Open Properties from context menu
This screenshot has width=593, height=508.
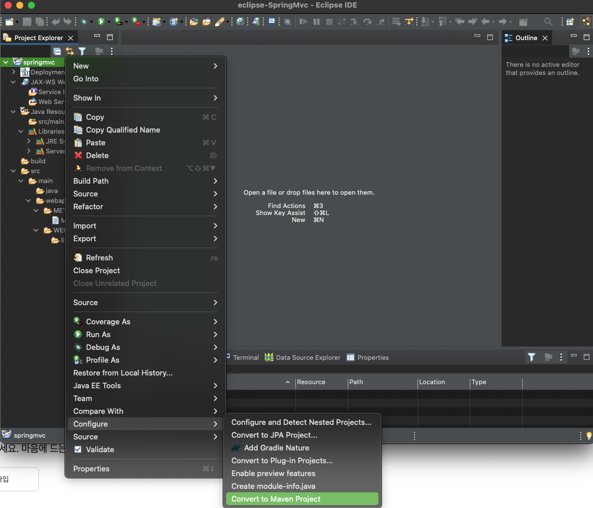[145, 468]
